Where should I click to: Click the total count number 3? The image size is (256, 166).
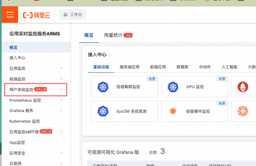point(163,151)
